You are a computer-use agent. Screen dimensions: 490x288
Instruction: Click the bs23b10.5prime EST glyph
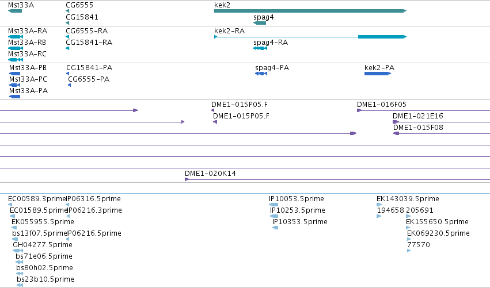coord(20,285)
